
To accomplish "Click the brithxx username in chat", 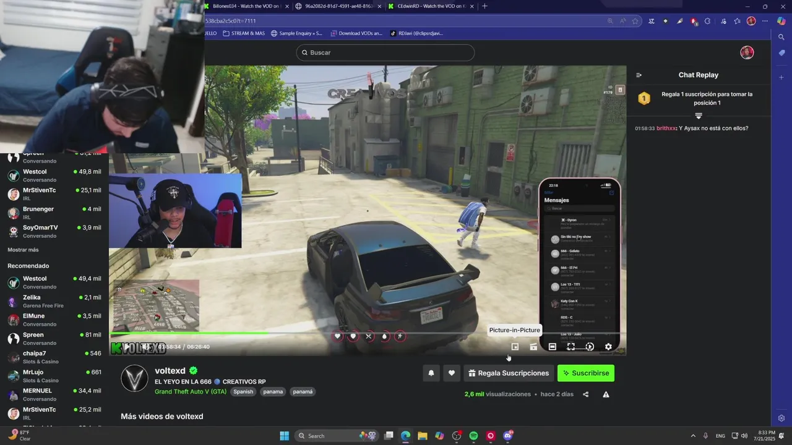I will [666, 128].
